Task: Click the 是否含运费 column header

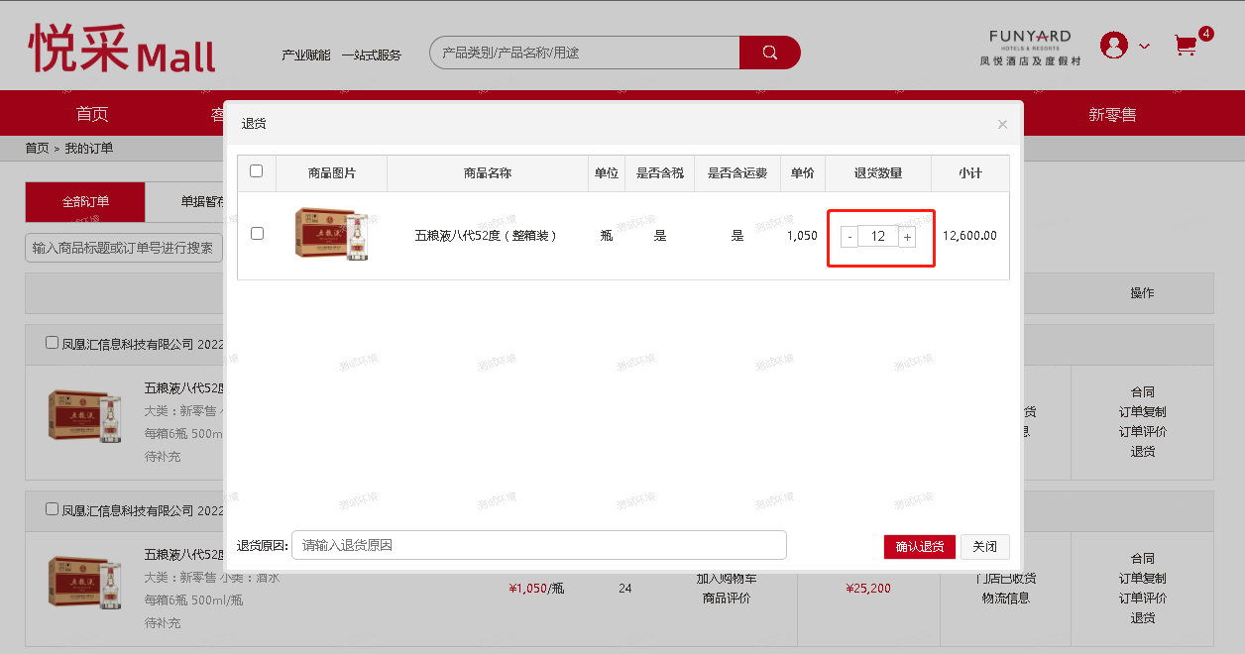Action: point(737,173)
